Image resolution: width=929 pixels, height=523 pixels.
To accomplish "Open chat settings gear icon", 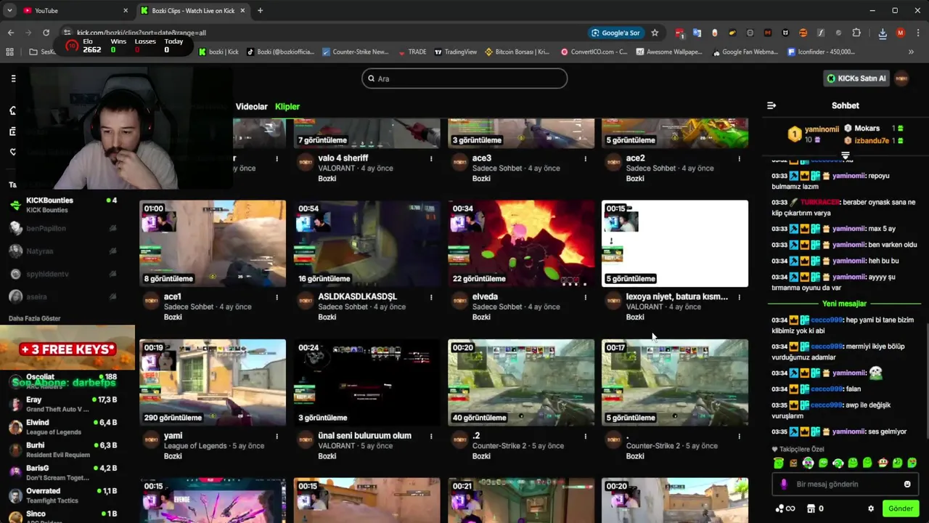I will [871, 508].
